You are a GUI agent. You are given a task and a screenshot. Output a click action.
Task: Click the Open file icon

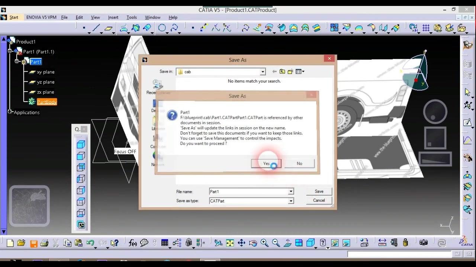[x=21, y=243]
